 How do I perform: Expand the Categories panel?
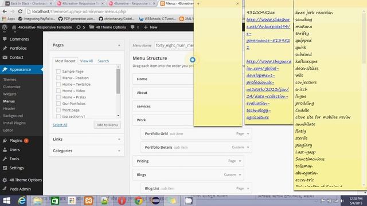click(x=119, y=151)
